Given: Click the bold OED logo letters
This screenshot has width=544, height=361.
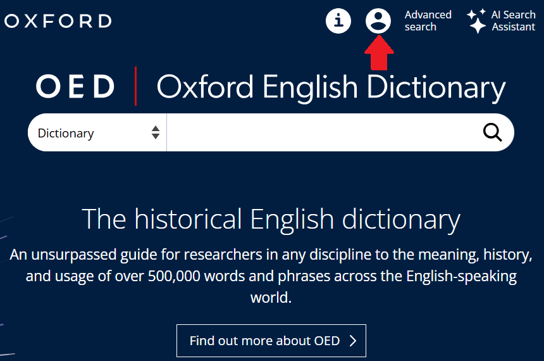Looking at the screenshot, I should coord(76,87).
